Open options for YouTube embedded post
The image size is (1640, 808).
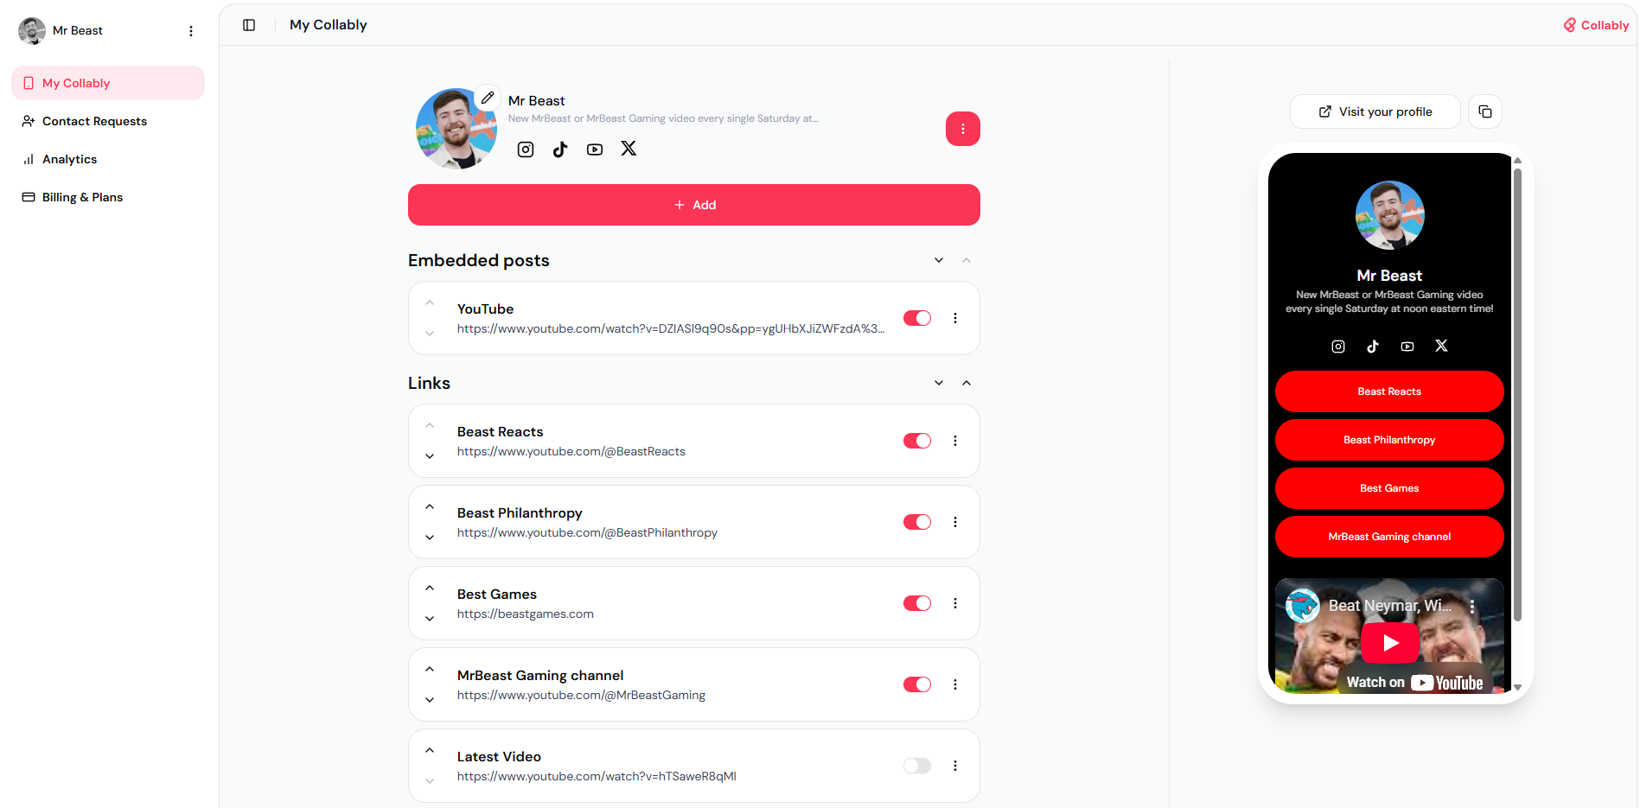pyautogui.click(x=955, y=318)
